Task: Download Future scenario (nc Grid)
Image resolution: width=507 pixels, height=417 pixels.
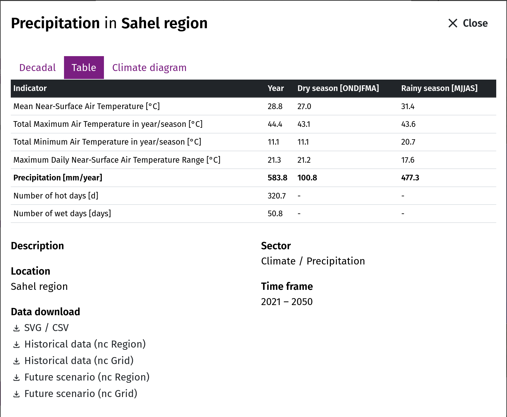Action: [81, 394]
